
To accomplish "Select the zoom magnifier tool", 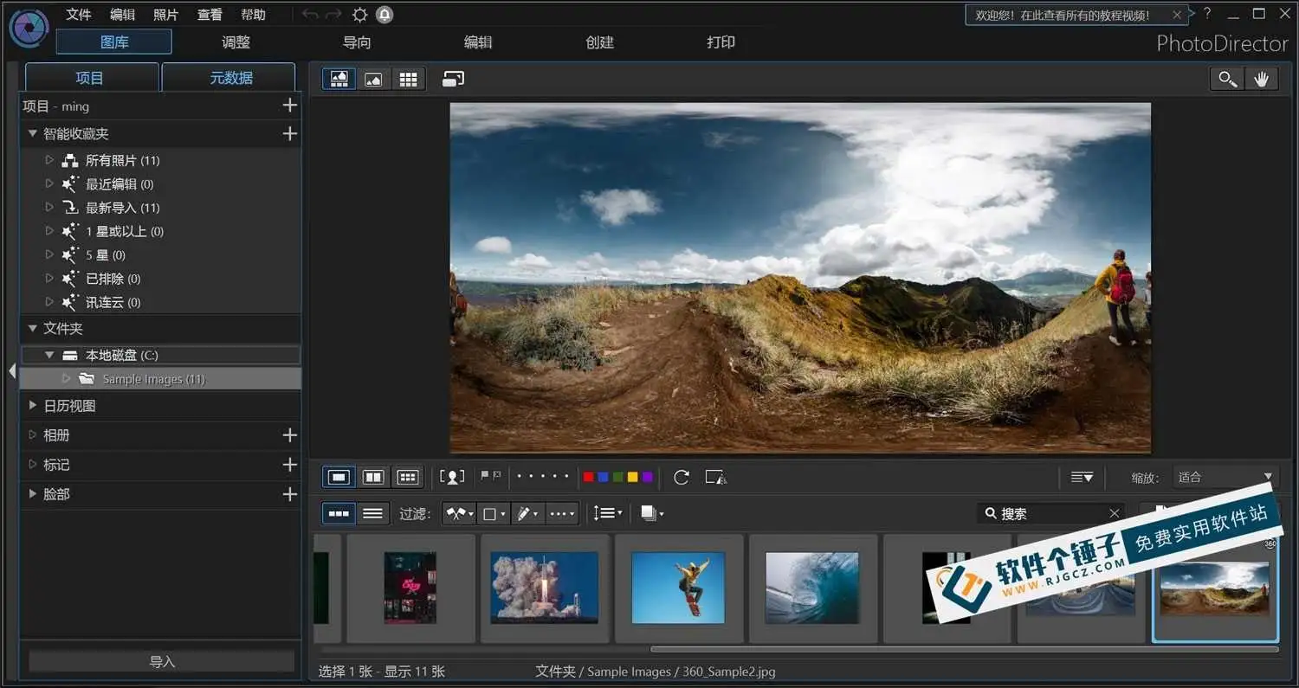I will 1226,78.
